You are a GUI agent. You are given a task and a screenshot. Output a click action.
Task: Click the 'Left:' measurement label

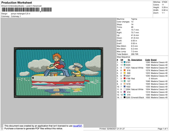point(119,30)
